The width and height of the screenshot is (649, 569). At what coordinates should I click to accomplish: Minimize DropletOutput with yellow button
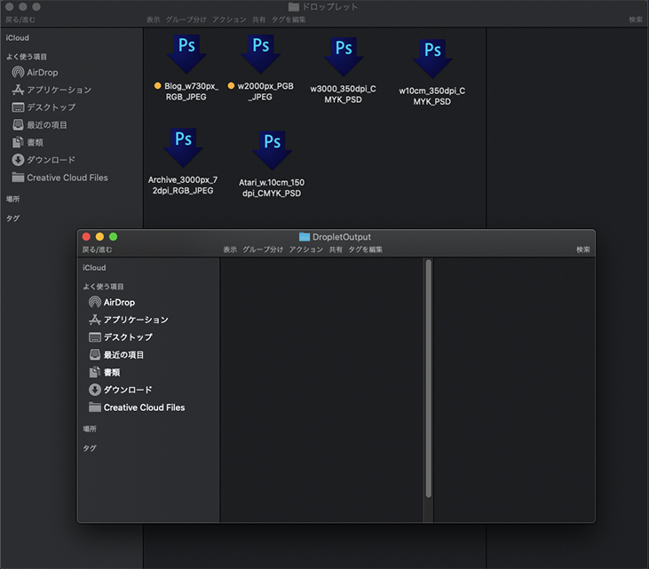pos(99,237)
